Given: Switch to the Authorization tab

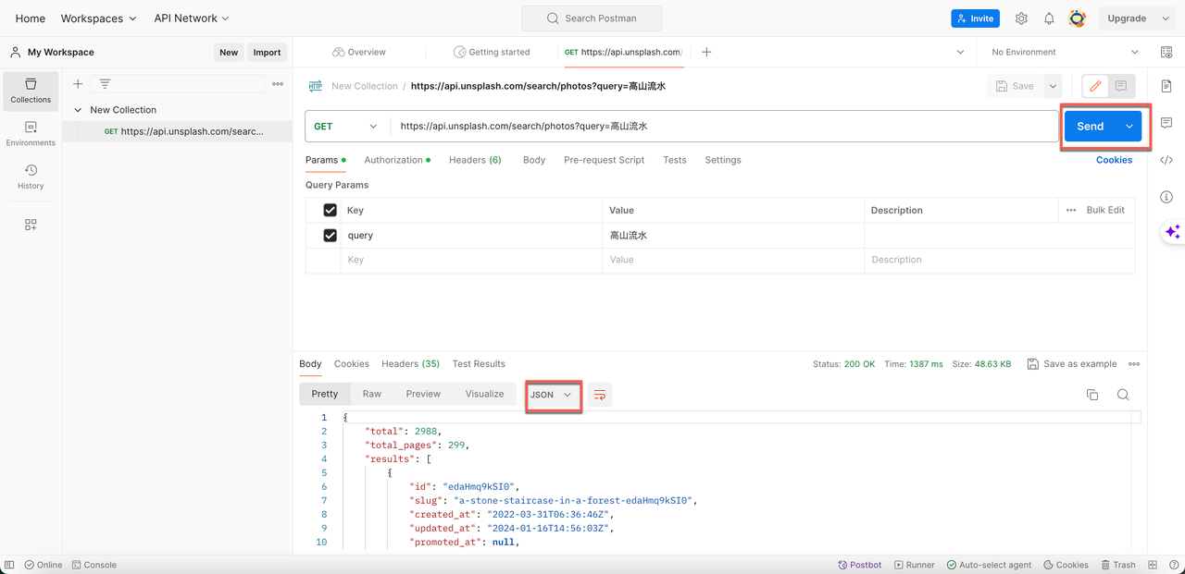Looking at the screenshot, I should tap(397, 160).
